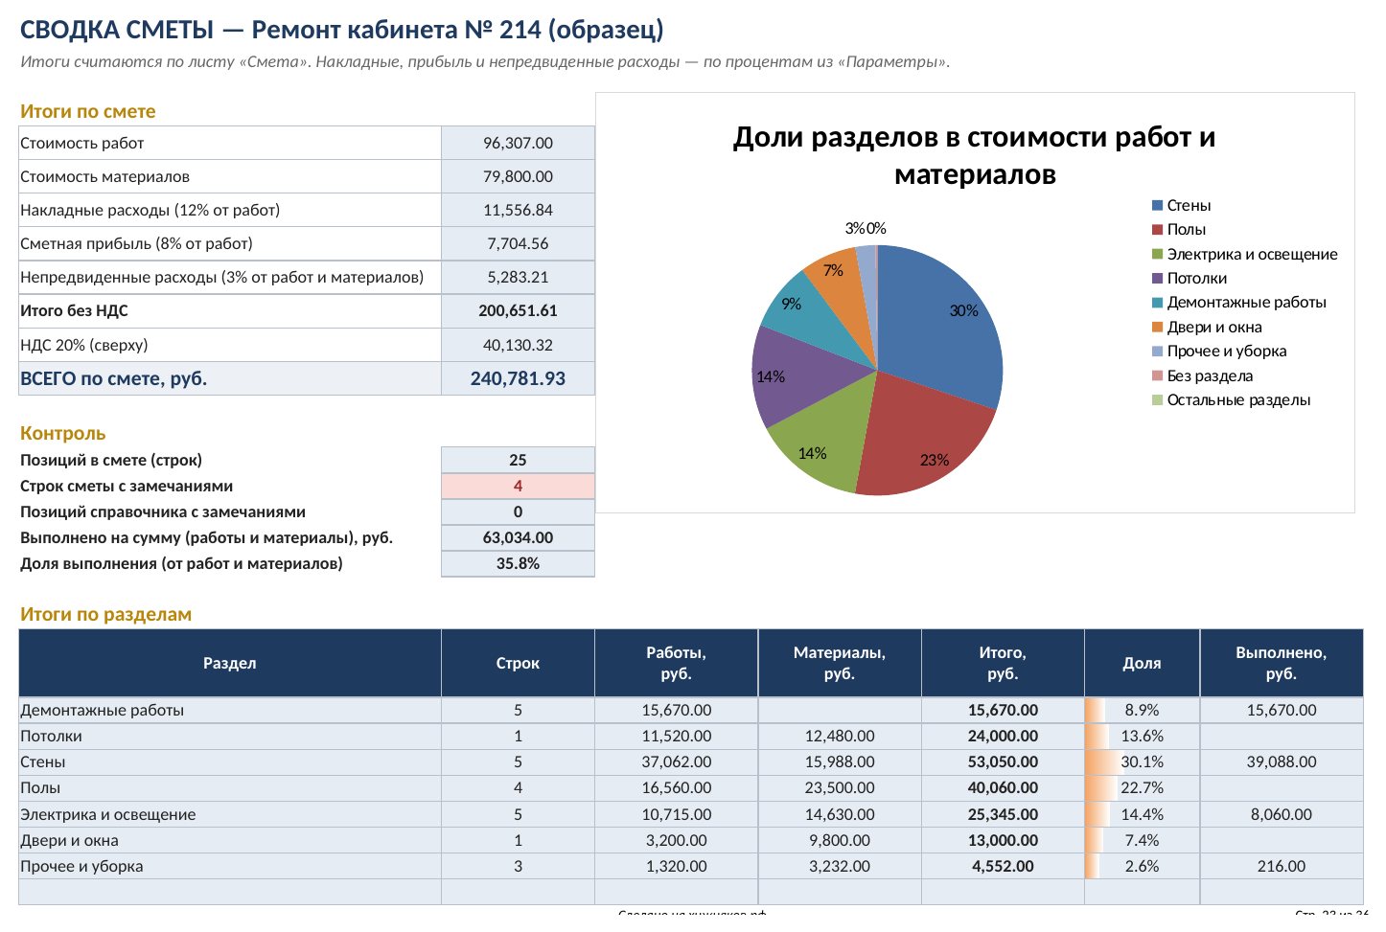
Task: Click the chart title "Доли разделов в стоимости работ и материалов"
Action: pos(975,156)
